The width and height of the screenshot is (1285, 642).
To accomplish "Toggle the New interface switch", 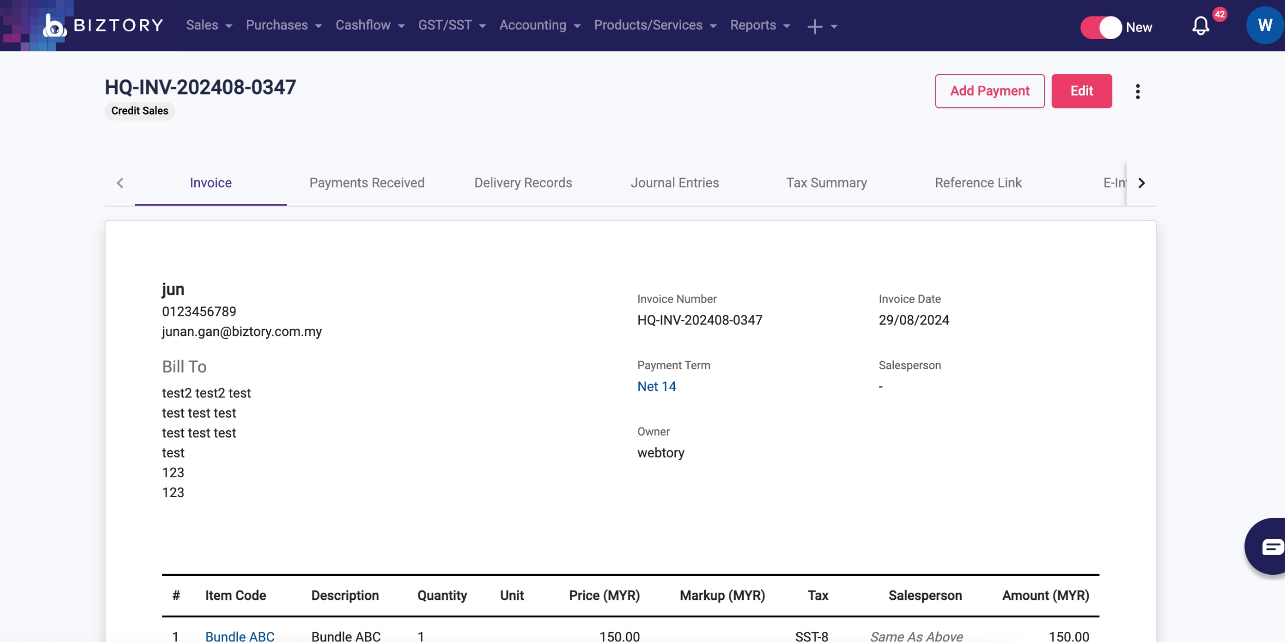I will tap(1101, 27).
